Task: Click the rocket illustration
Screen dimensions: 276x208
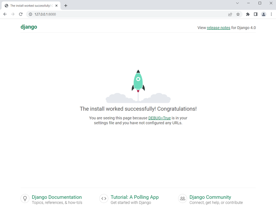Action: pos(138,86)
